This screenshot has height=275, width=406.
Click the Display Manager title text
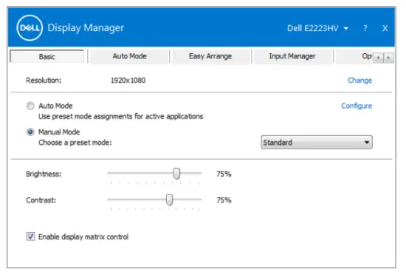tap(86, 28)
